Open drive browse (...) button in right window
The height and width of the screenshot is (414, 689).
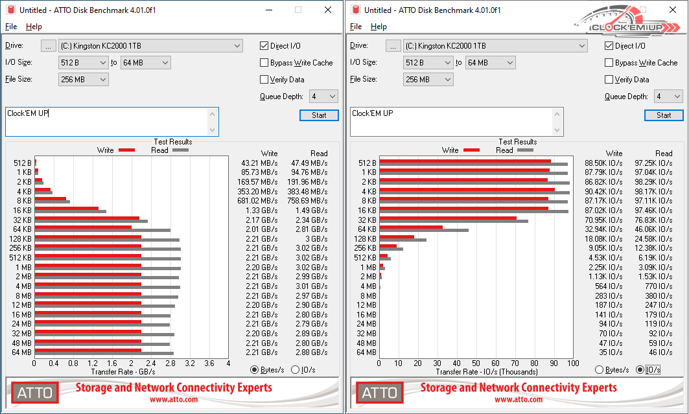[393, 46]
